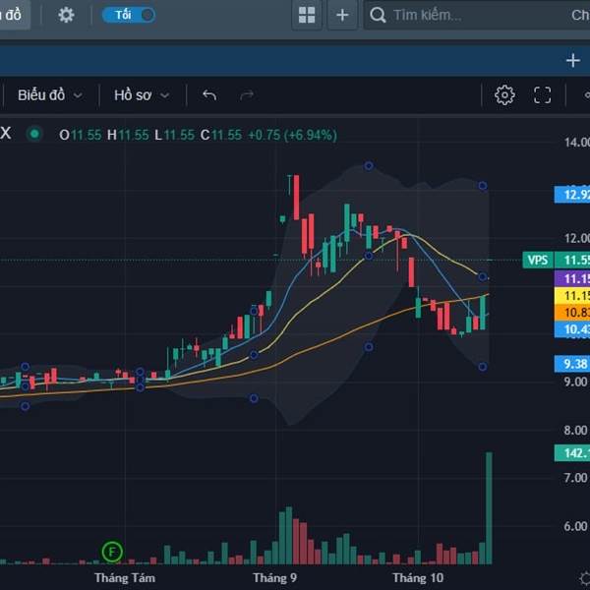This screenshot has height=590, width=590.
Task: Click the yellow 11.15 indicator label
Action: point(572,296)
